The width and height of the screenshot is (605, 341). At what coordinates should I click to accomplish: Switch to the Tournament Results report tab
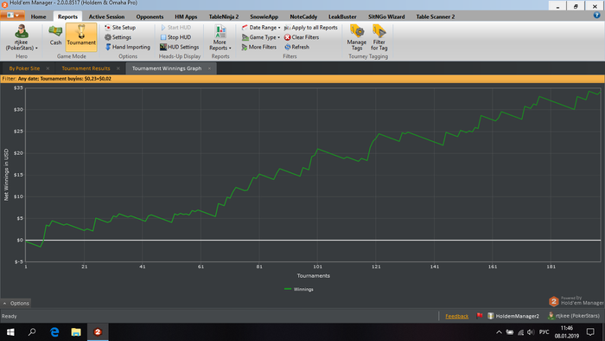click(86, 68)
